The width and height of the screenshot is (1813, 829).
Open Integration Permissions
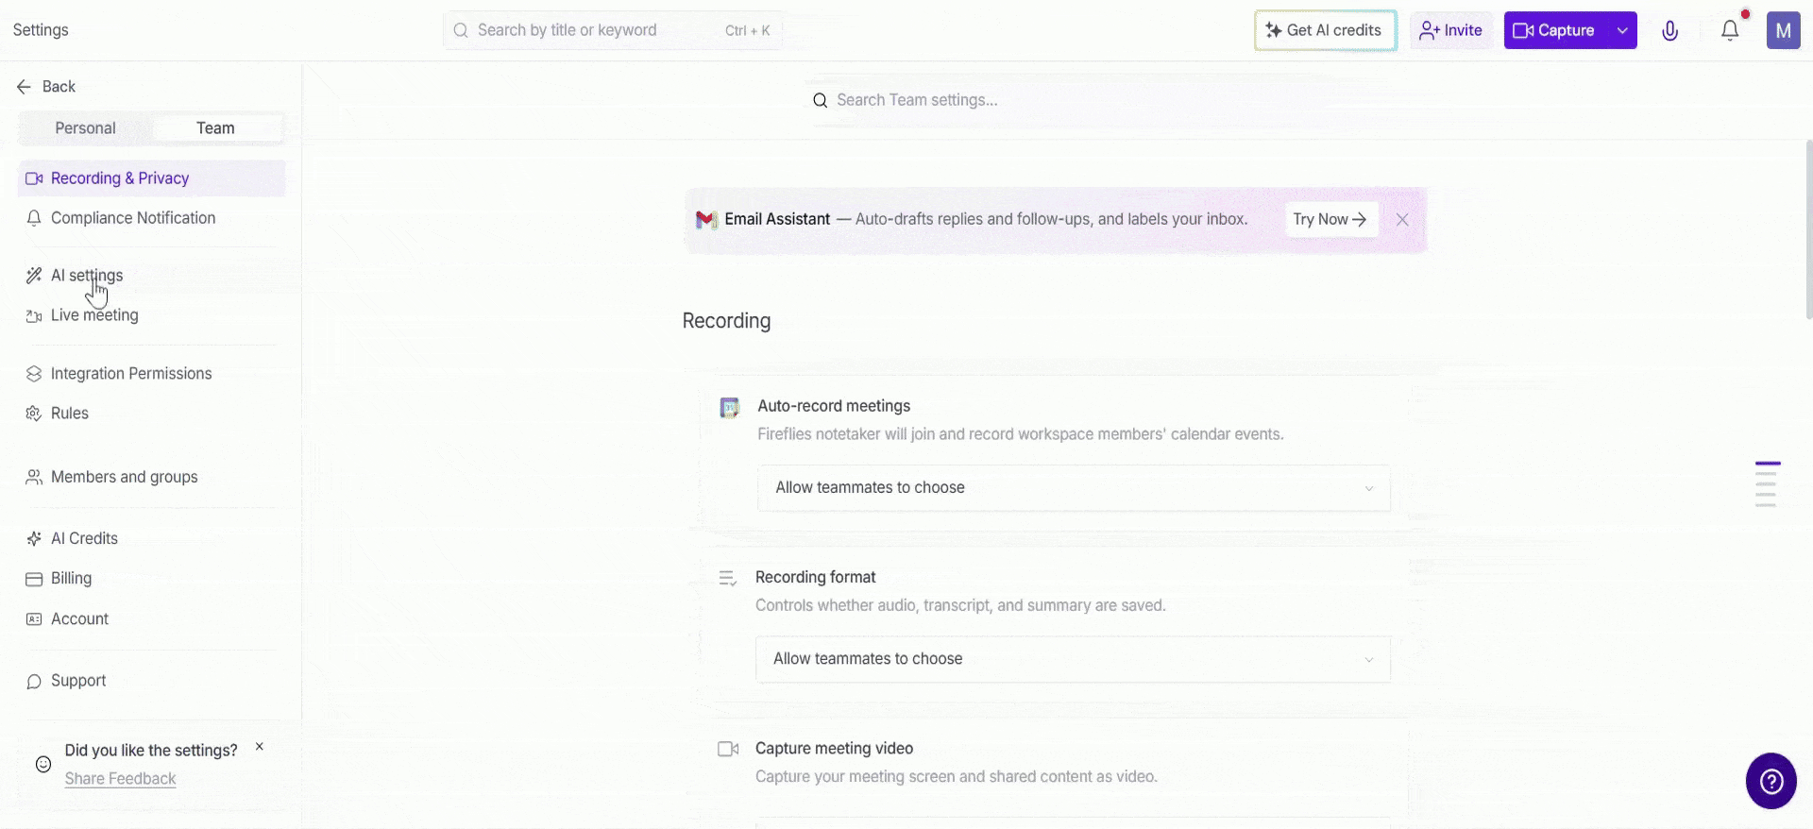[151, 374]
